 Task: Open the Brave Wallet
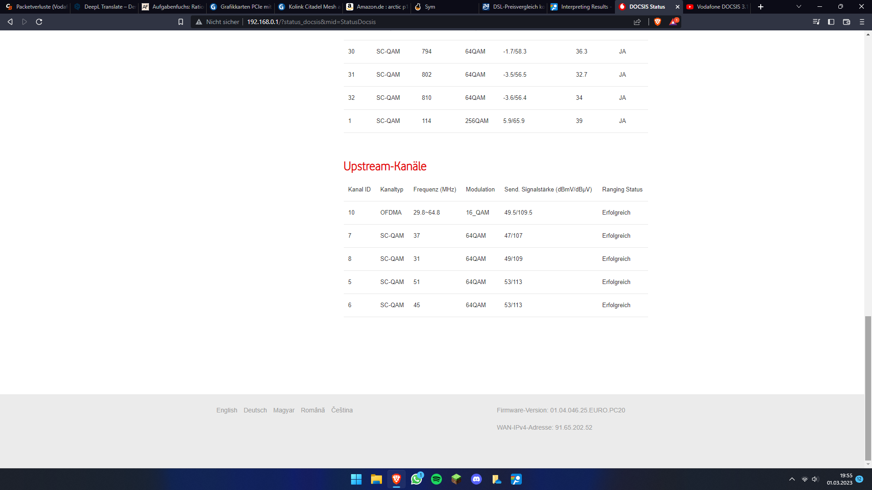[x=847, y=22]
